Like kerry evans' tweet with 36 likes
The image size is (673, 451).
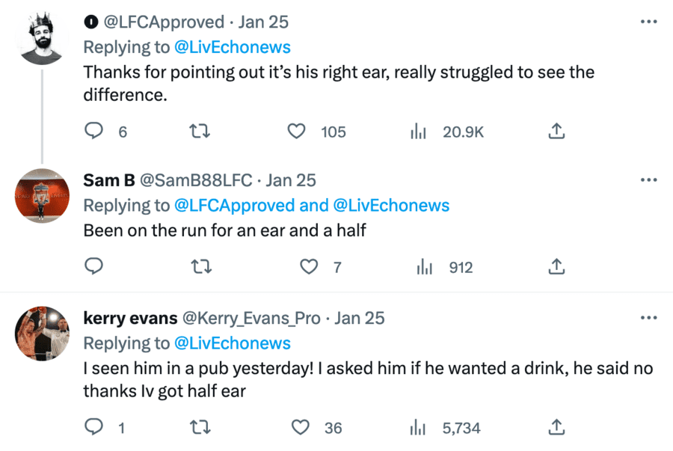click(x=300, y=427)
